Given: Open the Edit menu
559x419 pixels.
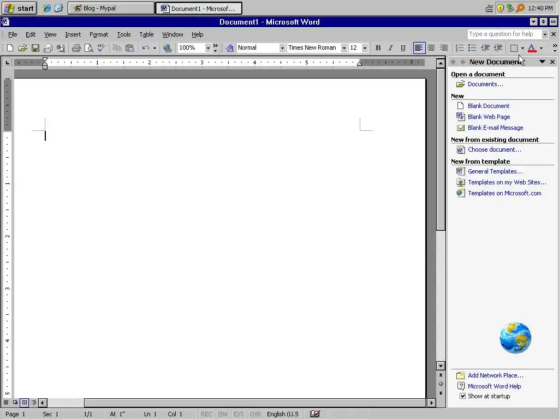Looking at the screenshot, I should 31,34.
